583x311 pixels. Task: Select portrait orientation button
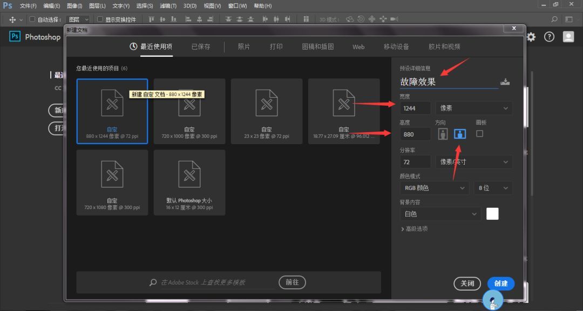click(x=443, y=134)
